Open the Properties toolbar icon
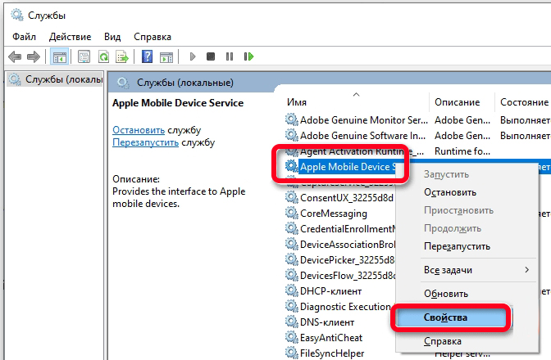The height and width of the screenshot is (360, 551). coord(84,56)
